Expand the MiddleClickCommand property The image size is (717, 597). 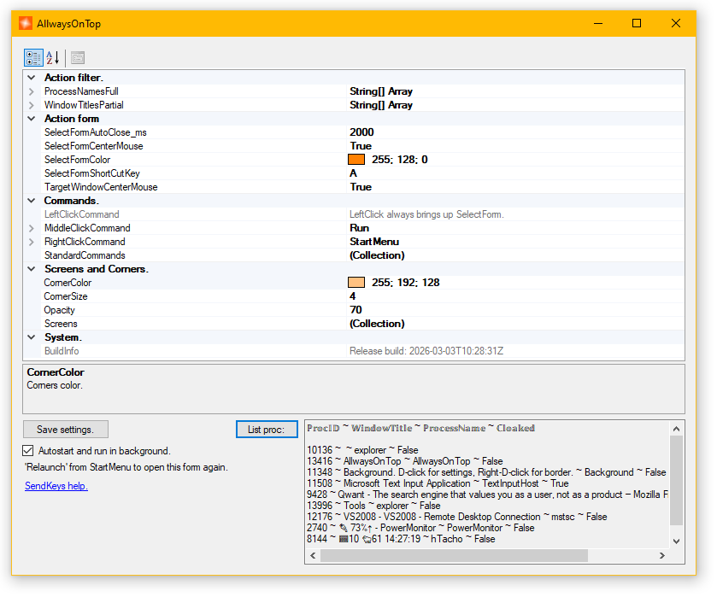[32, 229]
